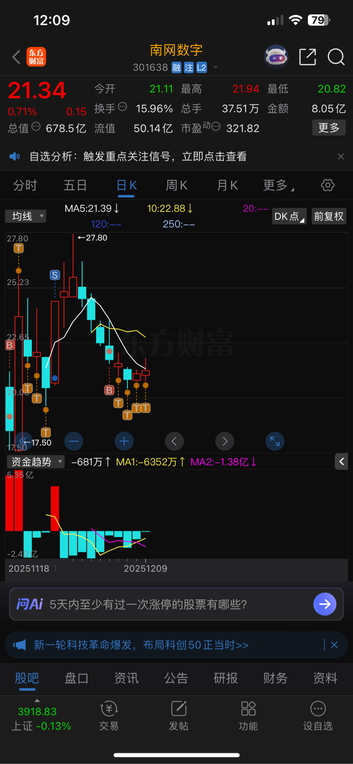
Task: Jump to earliest data double-arrow
Action: (23, 441)
